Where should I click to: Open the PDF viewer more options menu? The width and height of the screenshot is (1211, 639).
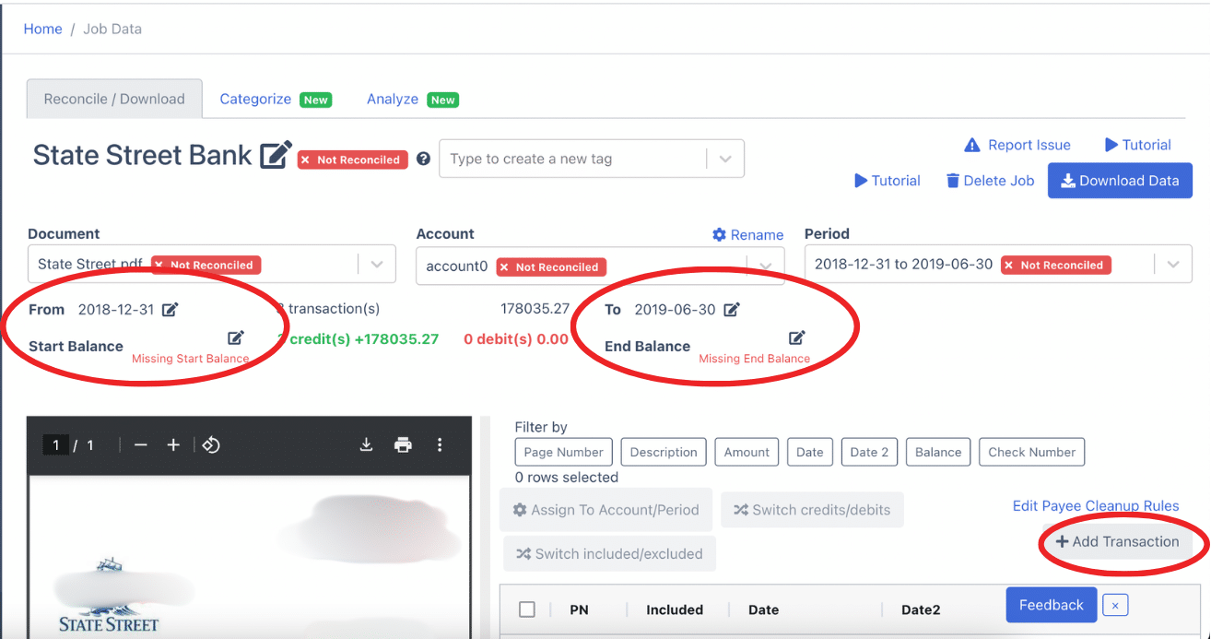(x=440, y=445)
